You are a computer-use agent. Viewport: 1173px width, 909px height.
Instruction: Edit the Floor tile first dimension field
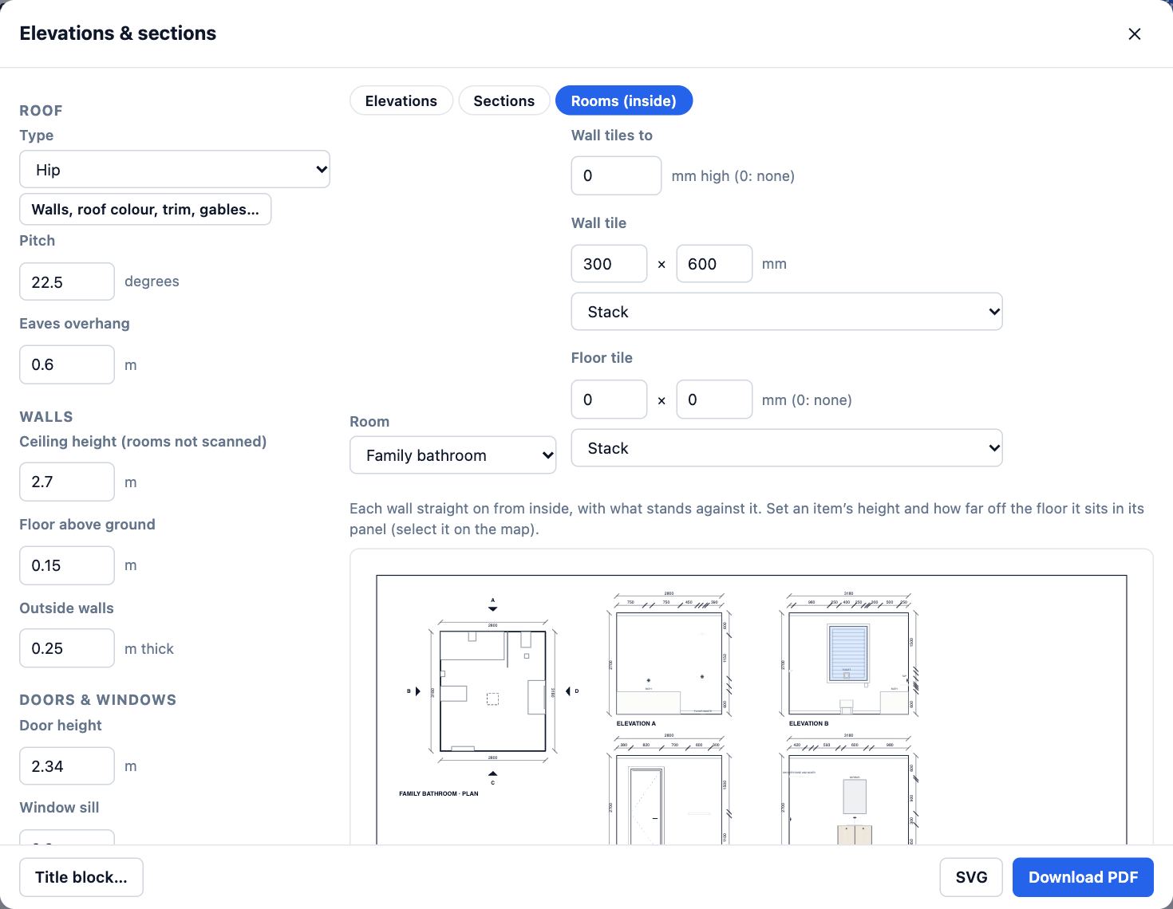click(x=609, y=399)
